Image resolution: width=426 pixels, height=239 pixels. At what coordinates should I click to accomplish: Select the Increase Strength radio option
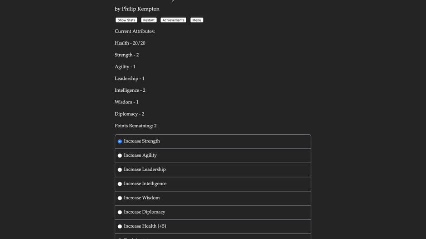120,141
